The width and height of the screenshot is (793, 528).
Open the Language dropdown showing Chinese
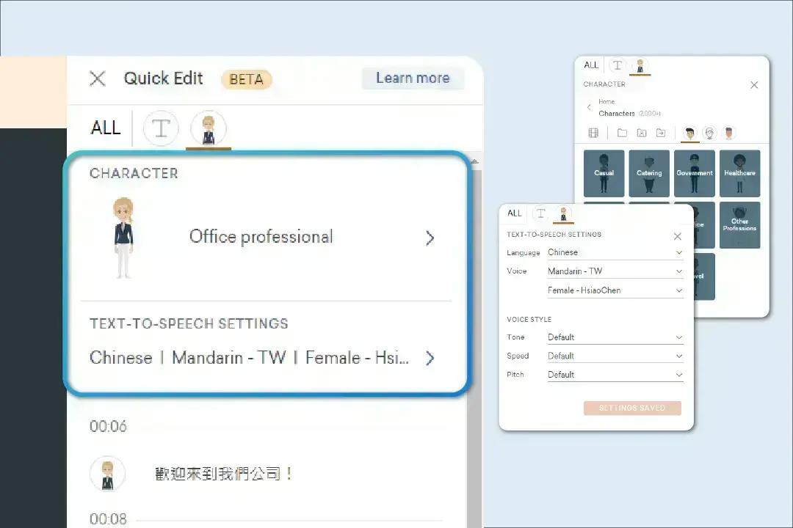(x=615, y=252)
